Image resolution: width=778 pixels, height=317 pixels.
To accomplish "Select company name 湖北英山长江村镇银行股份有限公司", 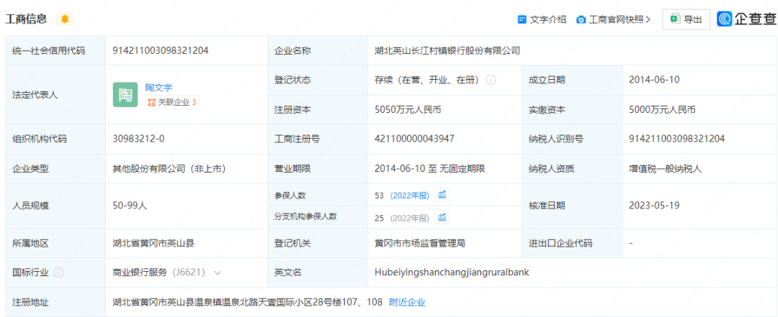I will [447, 50].
